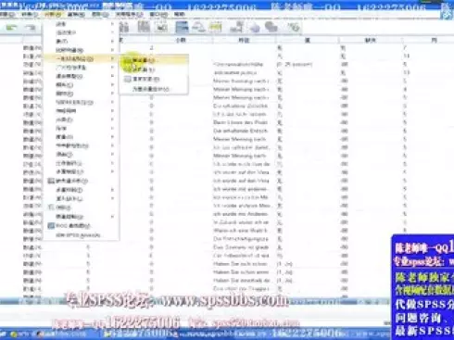Click the Redo arrow toolbar icon
The image size is (454, 340).
point(31,28)
